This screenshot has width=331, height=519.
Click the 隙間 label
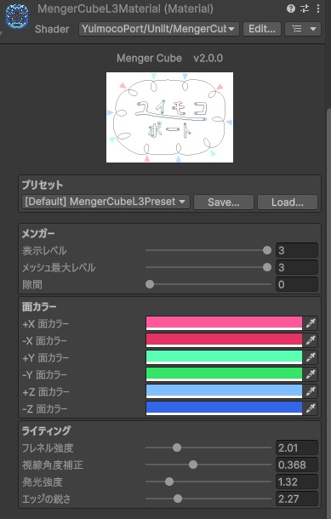coord(32,285)
